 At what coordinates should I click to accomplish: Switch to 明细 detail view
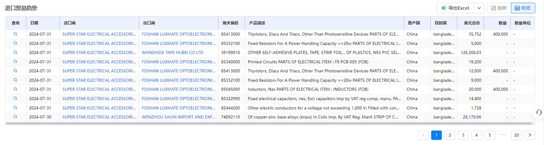pyautogui.click(x=523, y=8)
